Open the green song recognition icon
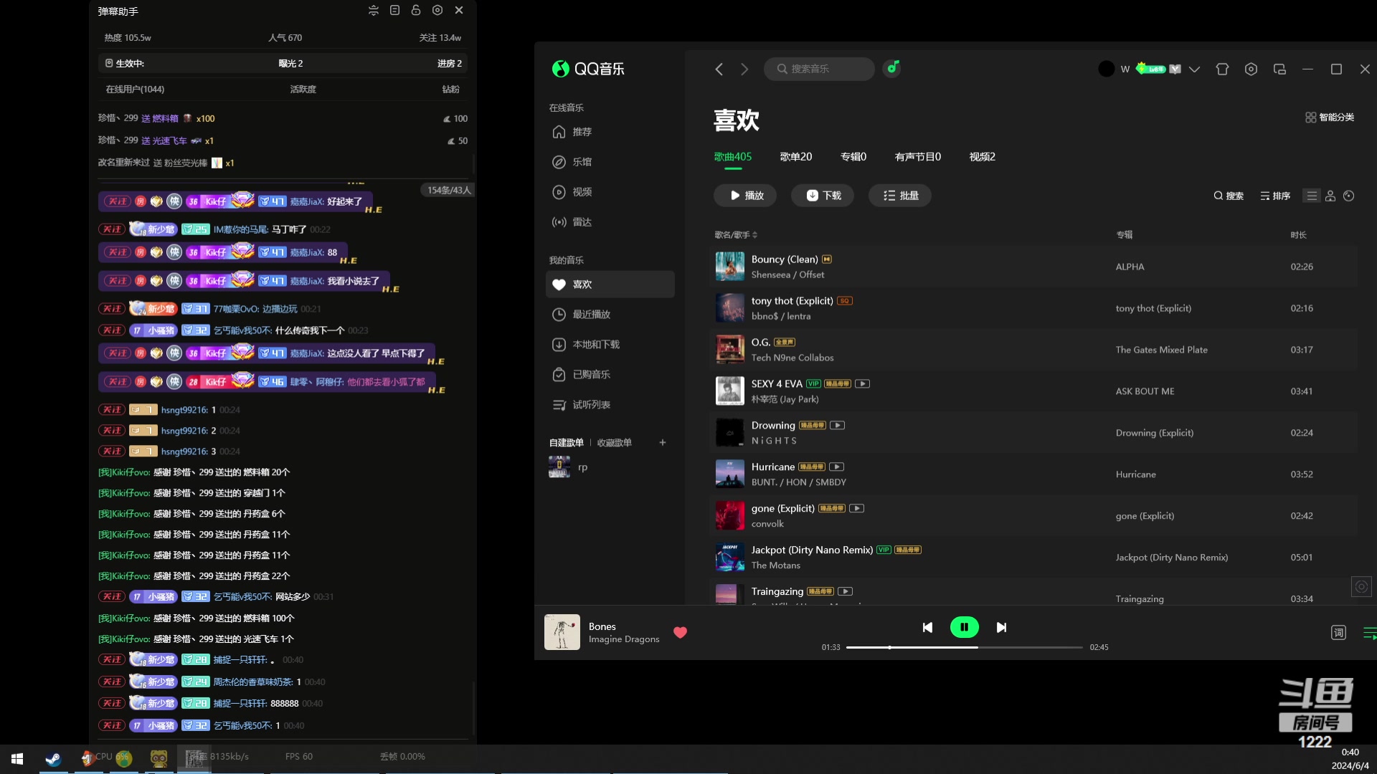1377x774 pixels. coord(892,68)
